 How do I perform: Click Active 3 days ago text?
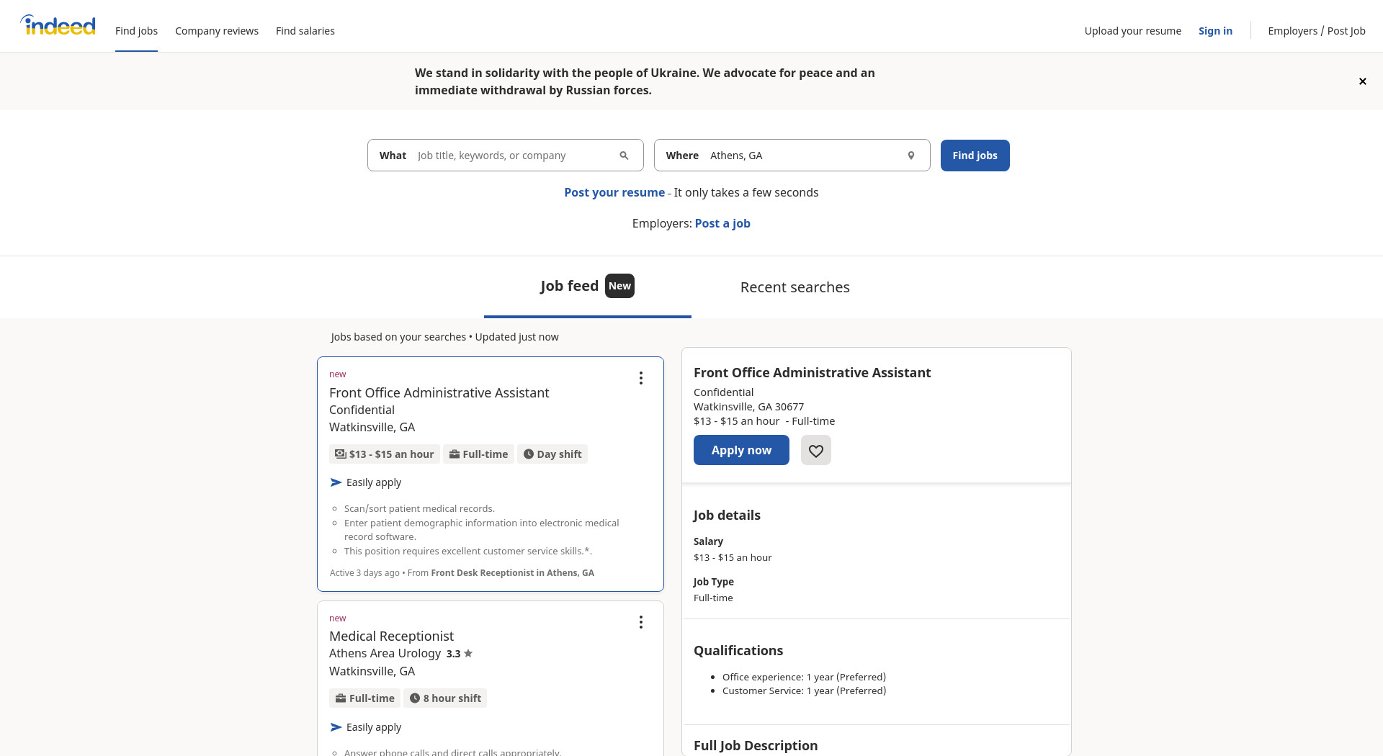[364, 573]
